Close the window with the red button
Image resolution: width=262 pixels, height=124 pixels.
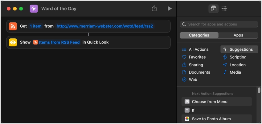pyautogui.click(x=9, y=9)
